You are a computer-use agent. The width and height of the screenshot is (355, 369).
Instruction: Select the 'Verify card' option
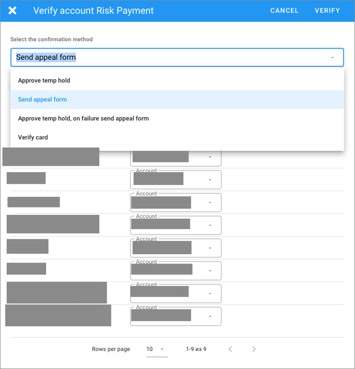point(33,138)
